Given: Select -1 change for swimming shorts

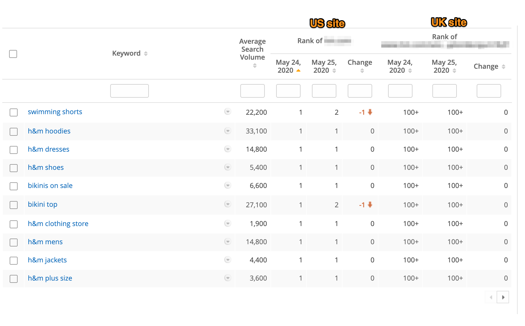Looking at the screenshot, I should click(366, 112).
